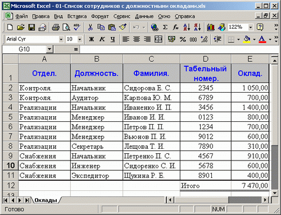
Task: Open borders style dropdown arrow
Action: point(238,39)
